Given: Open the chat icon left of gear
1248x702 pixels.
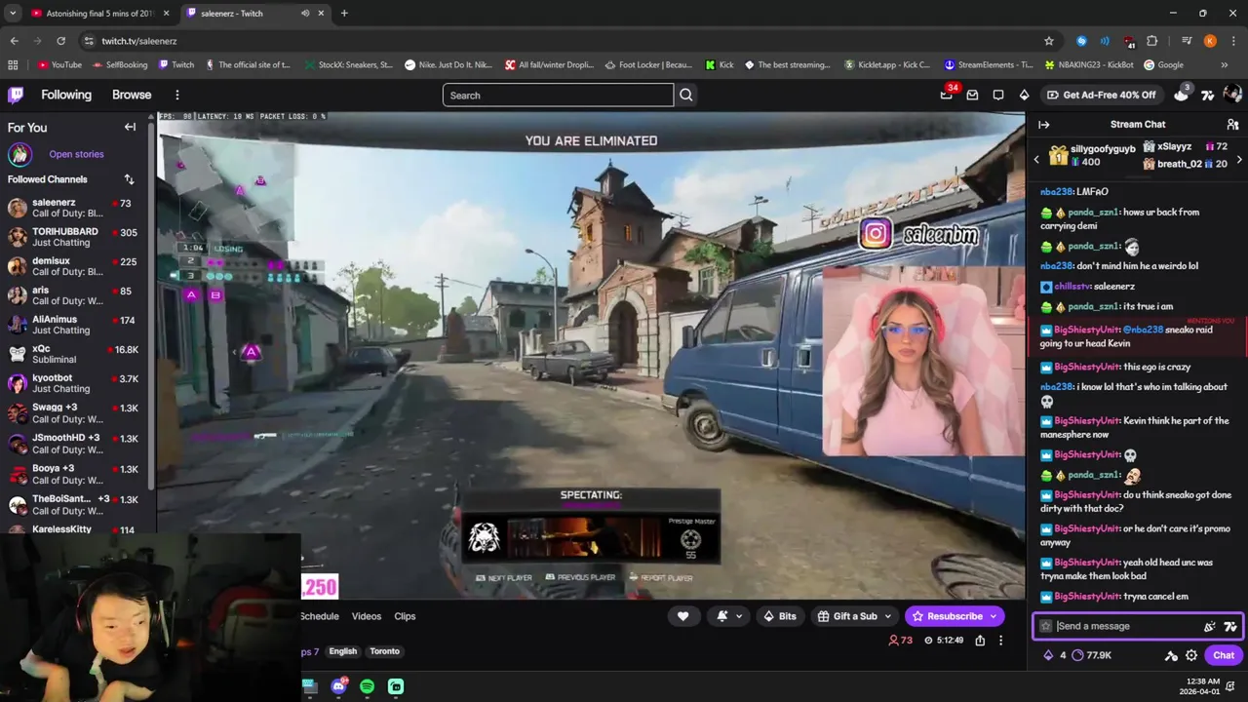Looking at the screenshot, I should 1171,655.
